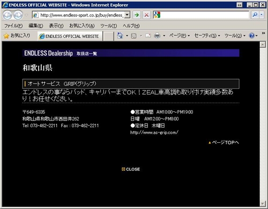Open the 編集(E) menu
Viewport: 268px width, 209px height.
click(x=36, y=26)
